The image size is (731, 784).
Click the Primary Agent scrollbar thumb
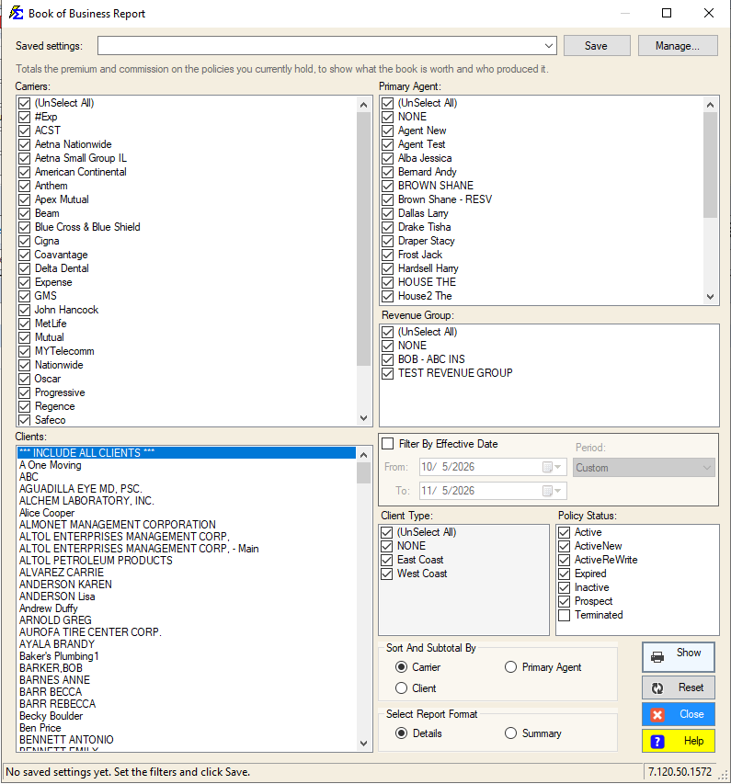[x=710, y=165]
